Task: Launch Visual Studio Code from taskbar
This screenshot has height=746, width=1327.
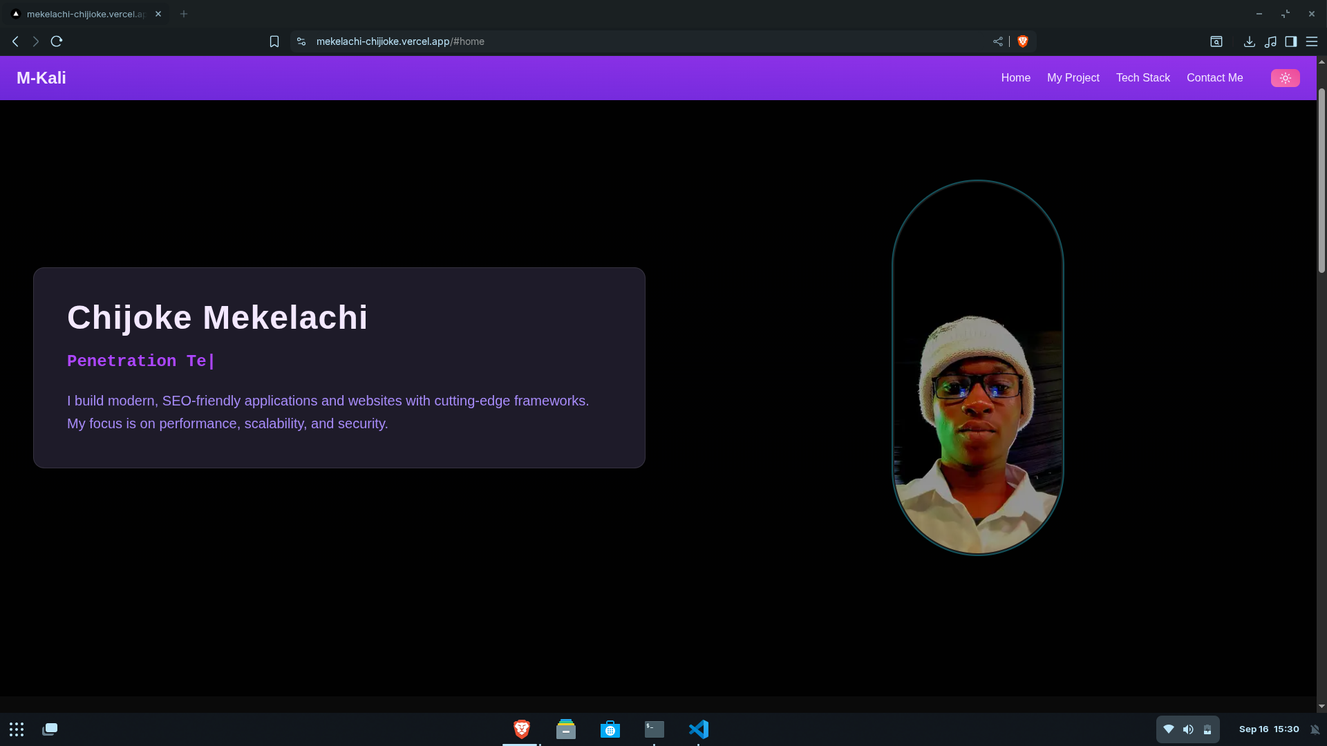Action: click(698, 729)
